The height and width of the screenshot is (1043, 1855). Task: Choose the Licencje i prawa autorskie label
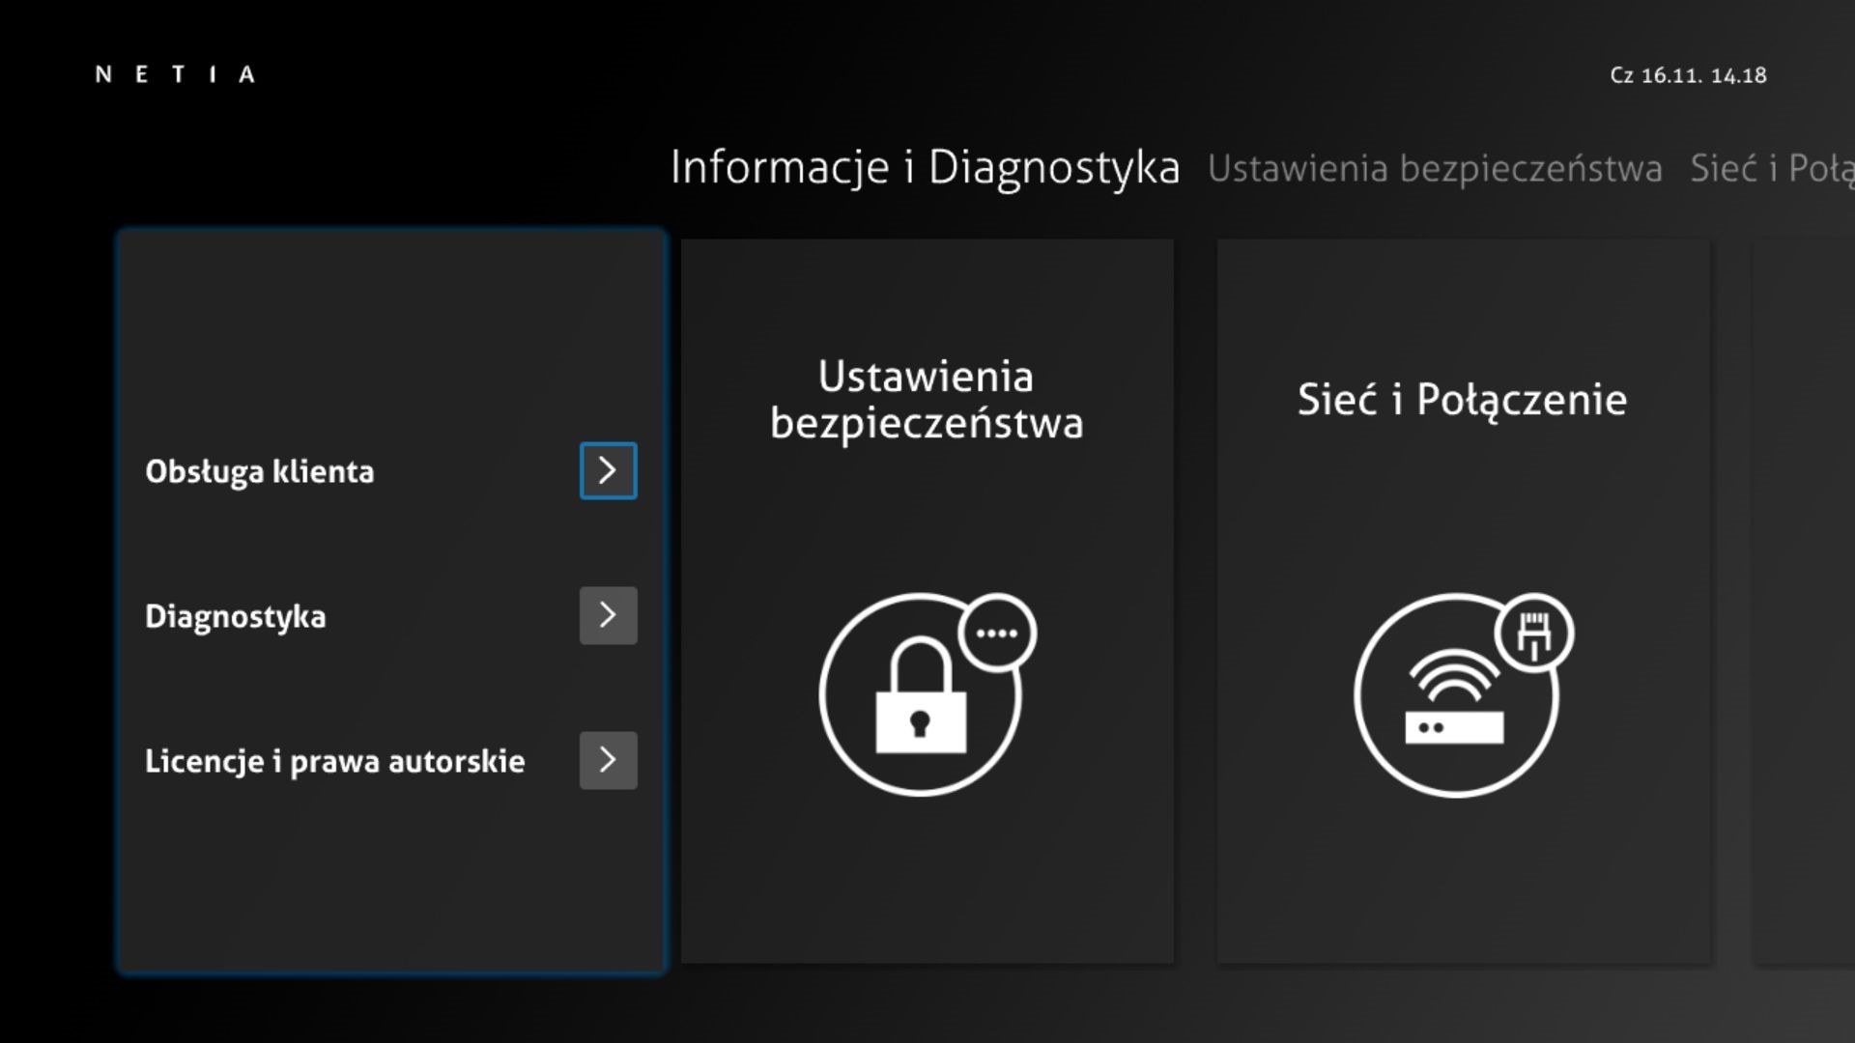pos(334,761)
